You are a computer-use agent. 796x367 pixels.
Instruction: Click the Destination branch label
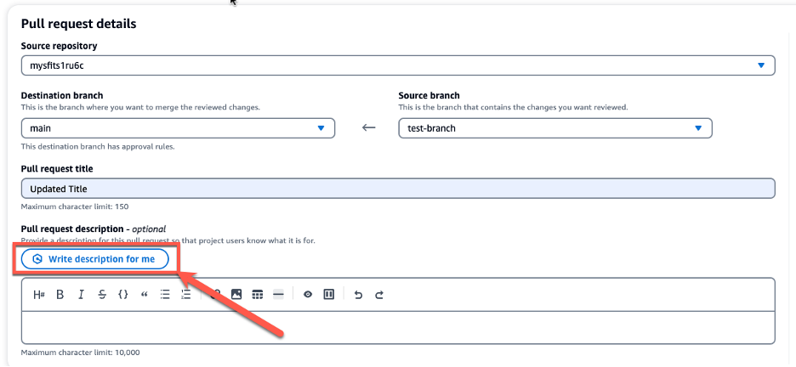(62, 95)
